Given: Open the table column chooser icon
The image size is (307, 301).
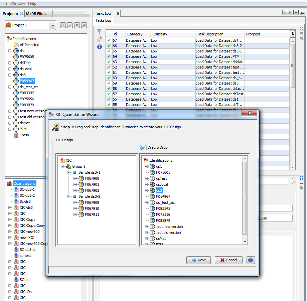Looking at the screenshot, I should pos(292,34).
